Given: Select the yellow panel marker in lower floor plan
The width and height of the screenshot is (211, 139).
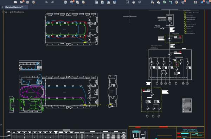Looking at the screenshot, I should click(x=85, y=105).
